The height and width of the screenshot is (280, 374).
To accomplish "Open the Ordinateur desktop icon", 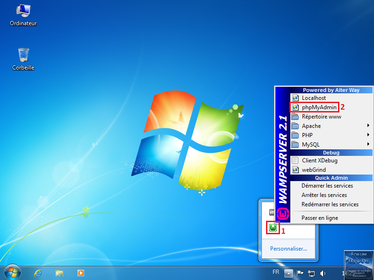I will (23, 15).
